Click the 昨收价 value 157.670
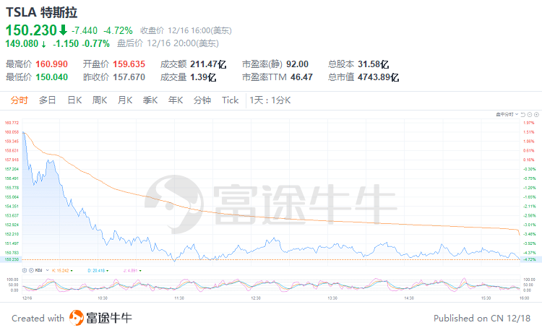Image resolution: width=542 pixels, height=333 pixels. click(x=129, y=77)
